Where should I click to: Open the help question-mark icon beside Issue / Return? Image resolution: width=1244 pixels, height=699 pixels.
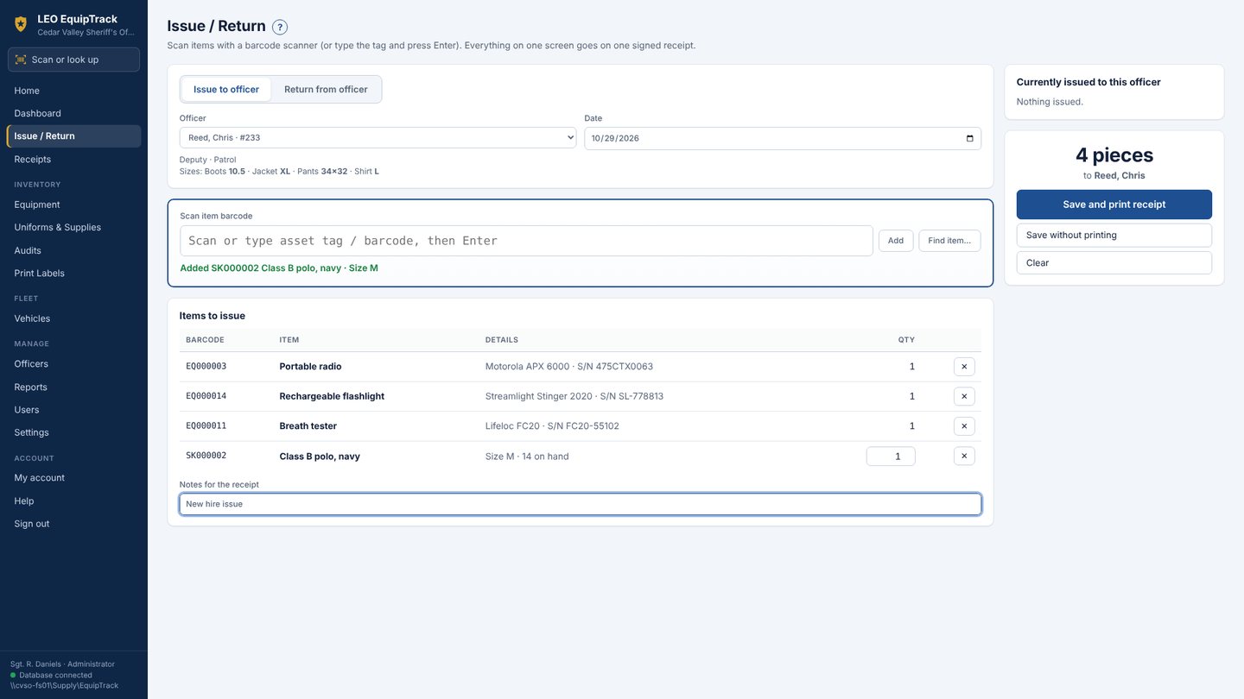pos(280,28)
